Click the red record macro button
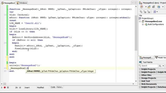166x93 pixels. 5,88
